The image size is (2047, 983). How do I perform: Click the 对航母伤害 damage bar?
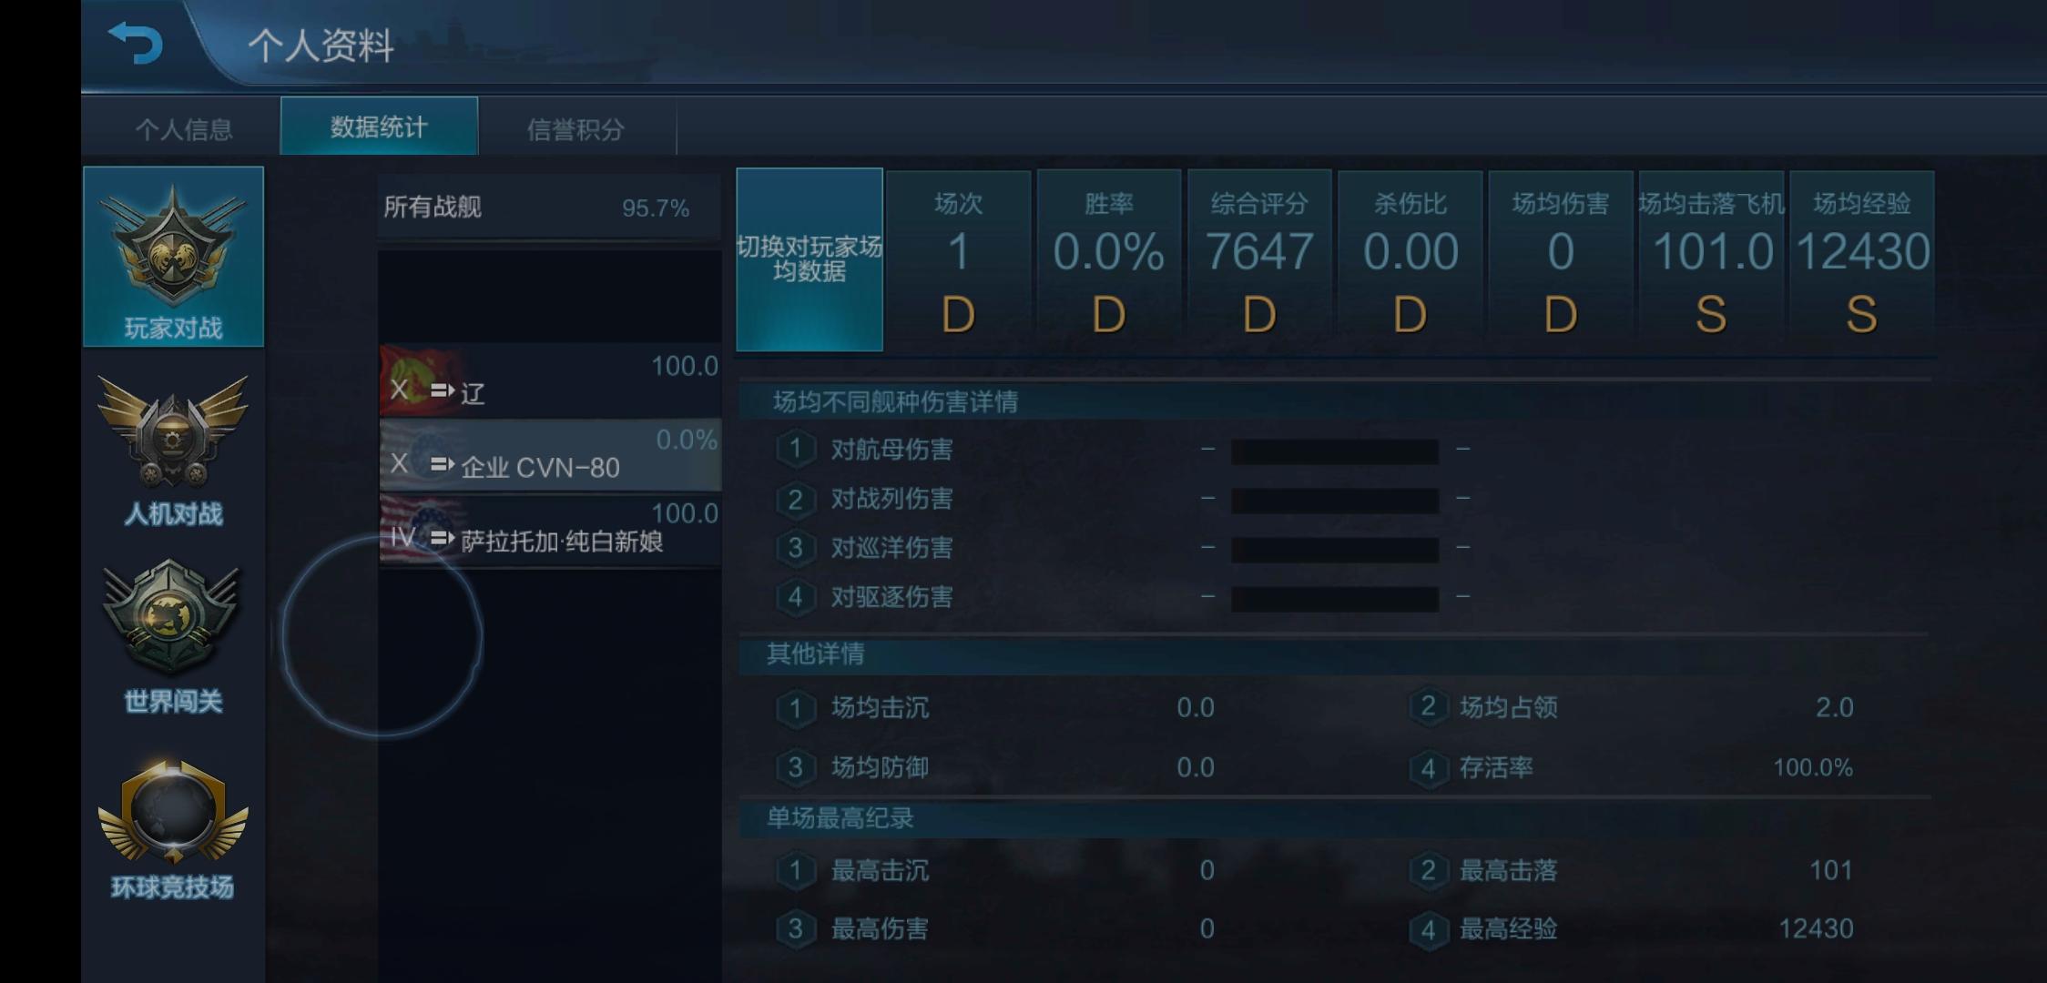(1335, 451)
